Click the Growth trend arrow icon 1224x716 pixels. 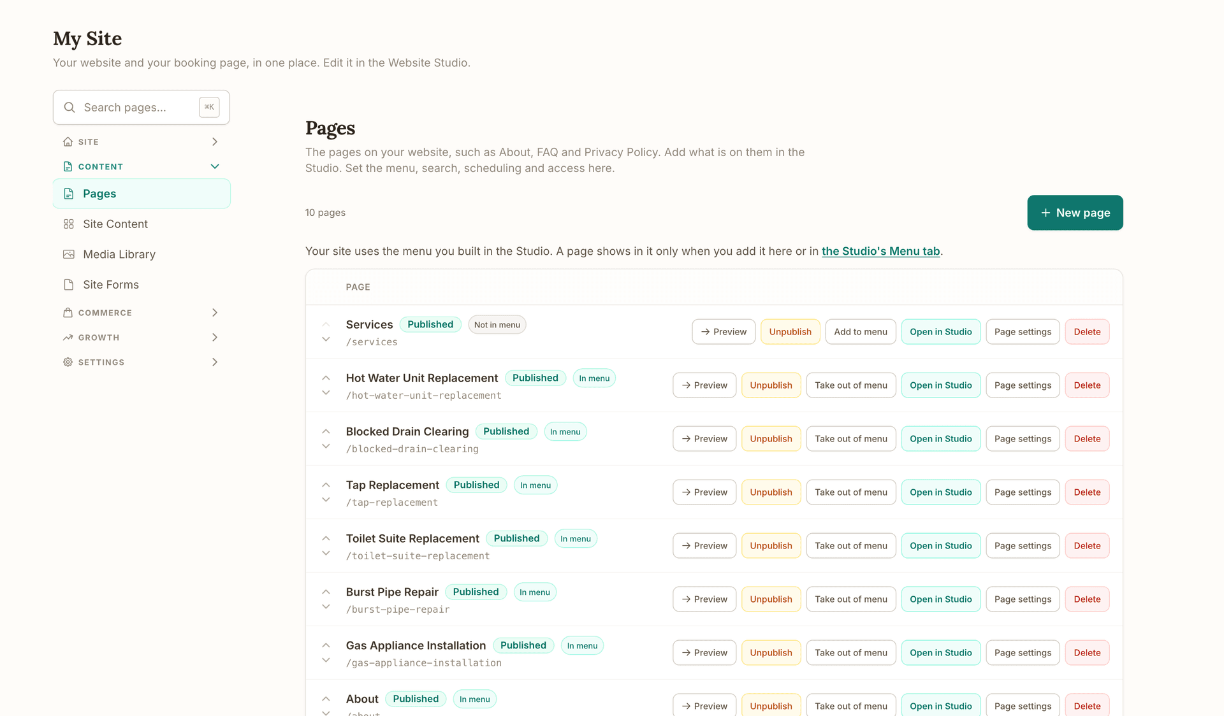coord(68,337)
